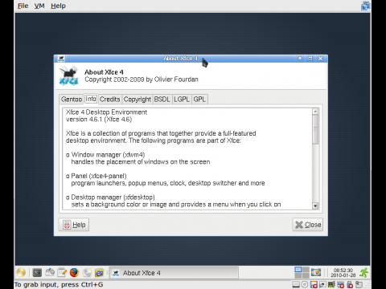This screenshot has width=386, height=289.
Task: Select the About Xfce 4 taskbar entry
Action: pyautogui.click(x=175, y=273)
